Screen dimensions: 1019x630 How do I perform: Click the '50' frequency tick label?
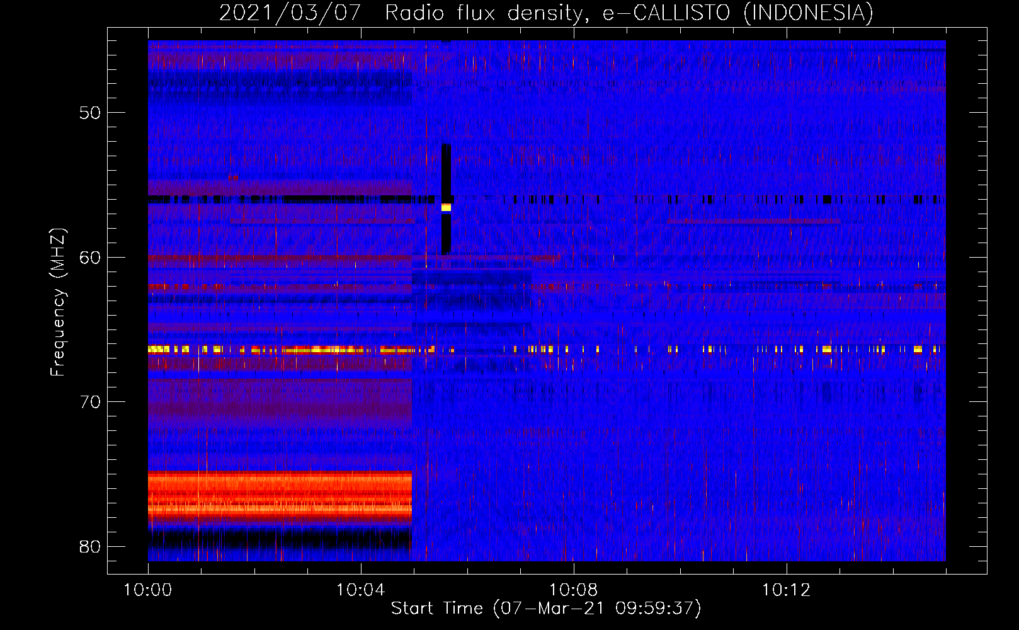coord(90,113)
